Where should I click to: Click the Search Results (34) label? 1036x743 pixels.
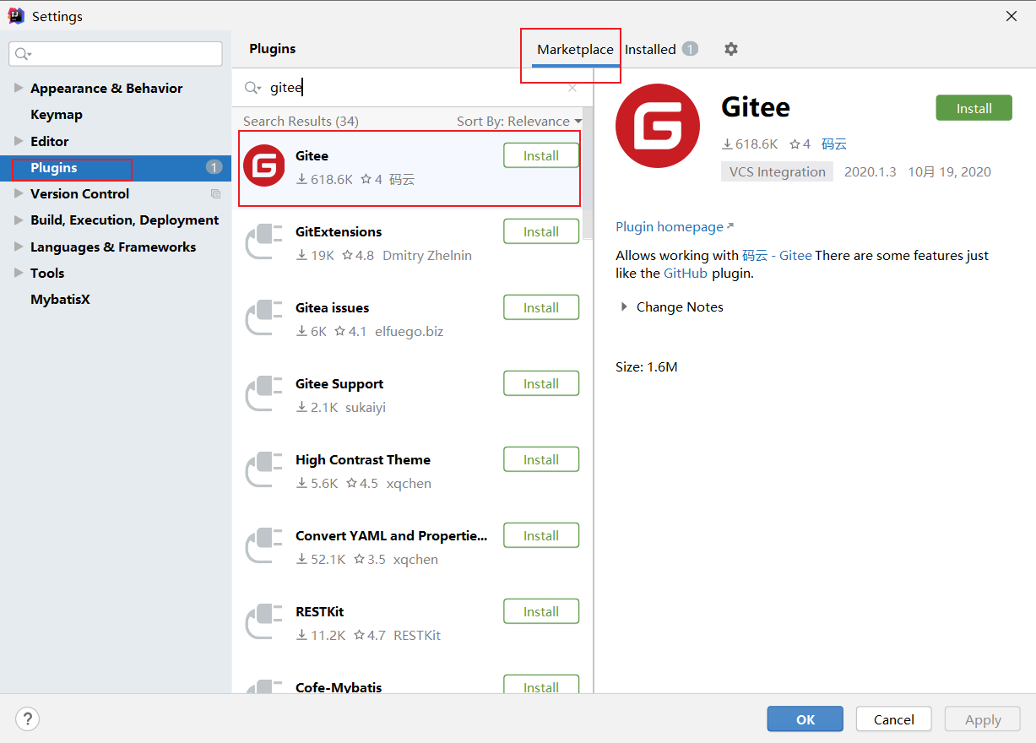click(301, 121)
